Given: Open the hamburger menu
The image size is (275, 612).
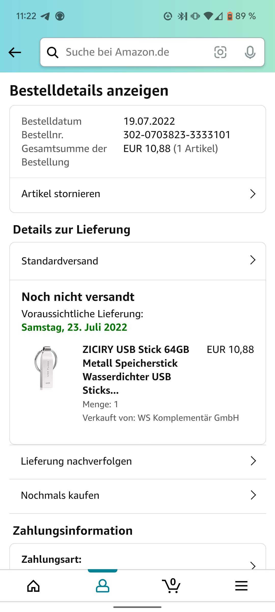Looking at the screenshot, I should pos(241,586).
